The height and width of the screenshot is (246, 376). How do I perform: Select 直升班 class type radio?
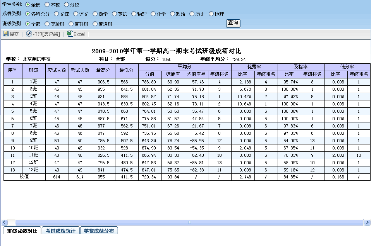(x=71, y=24)
